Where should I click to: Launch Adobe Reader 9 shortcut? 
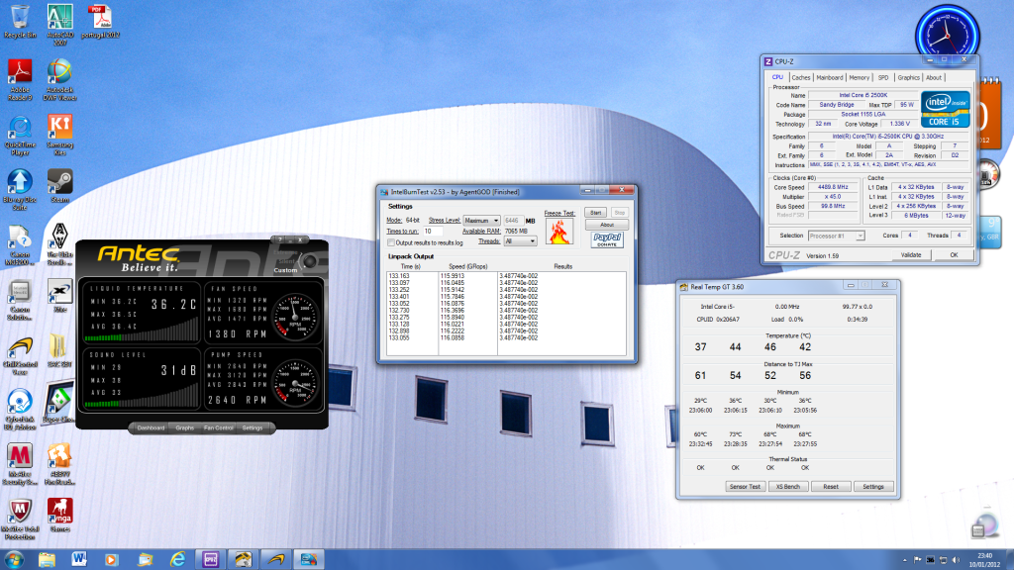(x=20, y=80)
